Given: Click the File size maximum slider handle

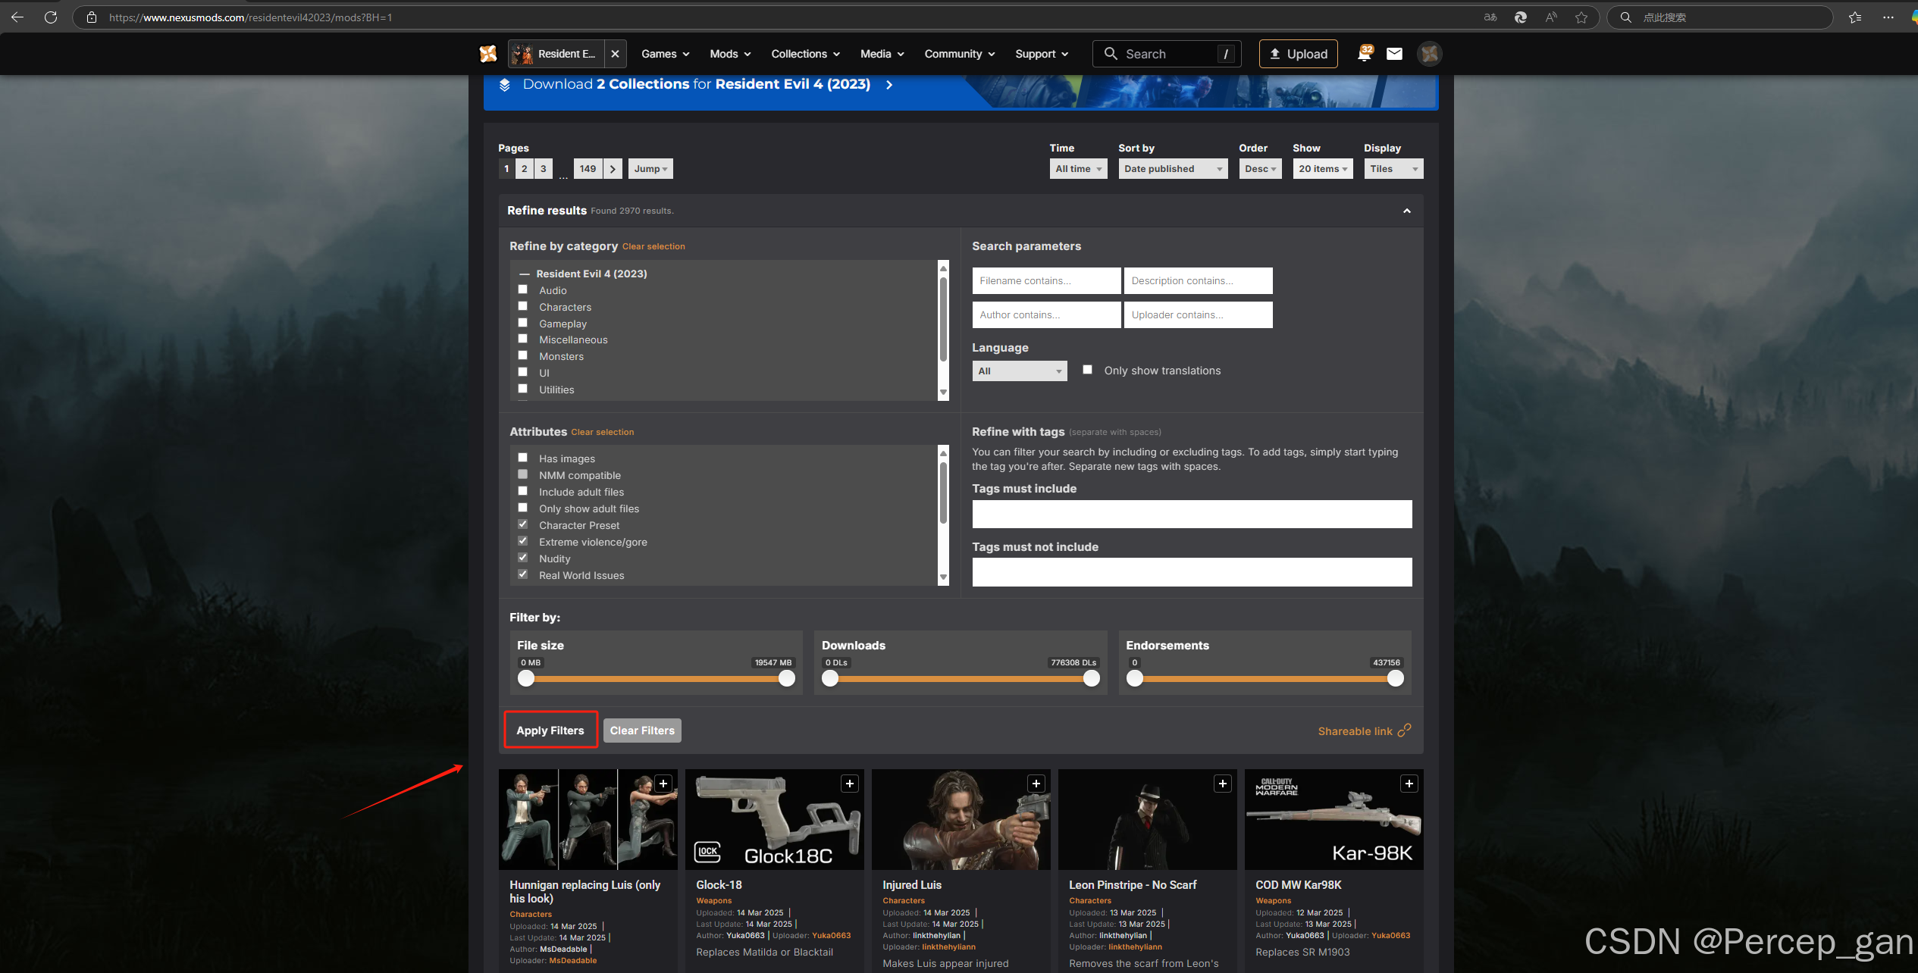Looking at the screenshot, I should click(787, 679).
